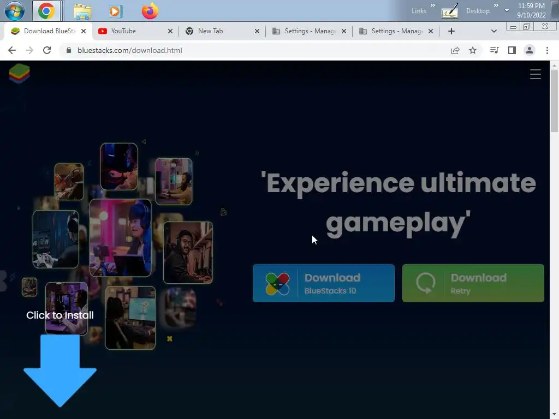Show hidden tray icons arrow
This screenshot has height=419, width=559.
[507, 10]
